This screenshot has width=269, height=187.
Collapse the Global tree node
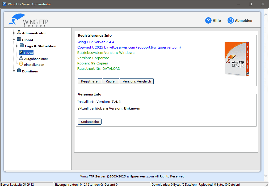tap(14, 40)
